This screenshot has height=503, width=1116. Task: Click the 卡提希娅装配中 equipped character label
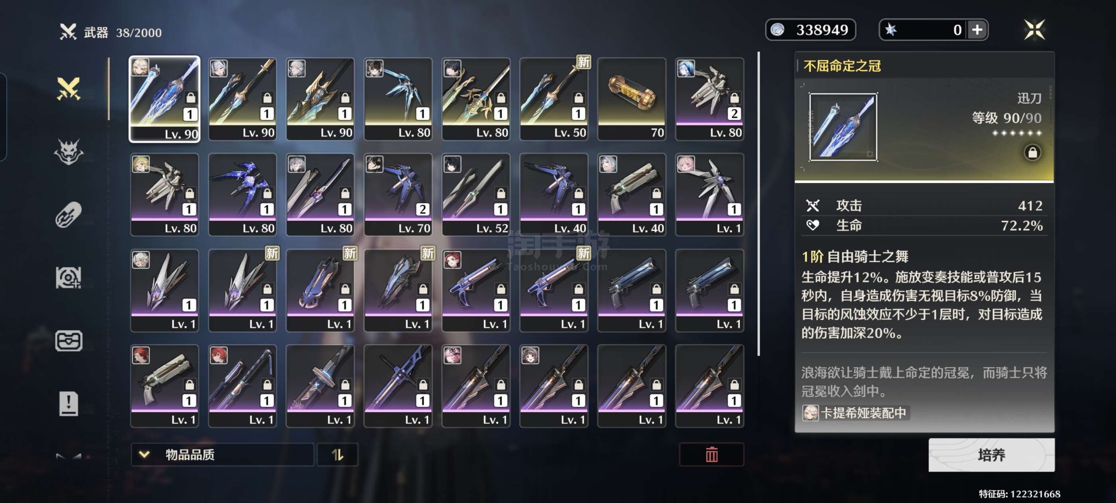(x=855, y=413)
